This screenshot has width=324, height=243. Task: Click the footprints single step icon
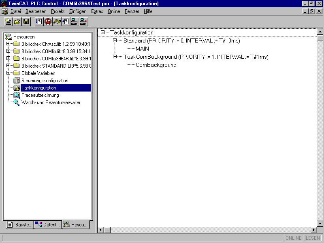[x=57, y=21]
